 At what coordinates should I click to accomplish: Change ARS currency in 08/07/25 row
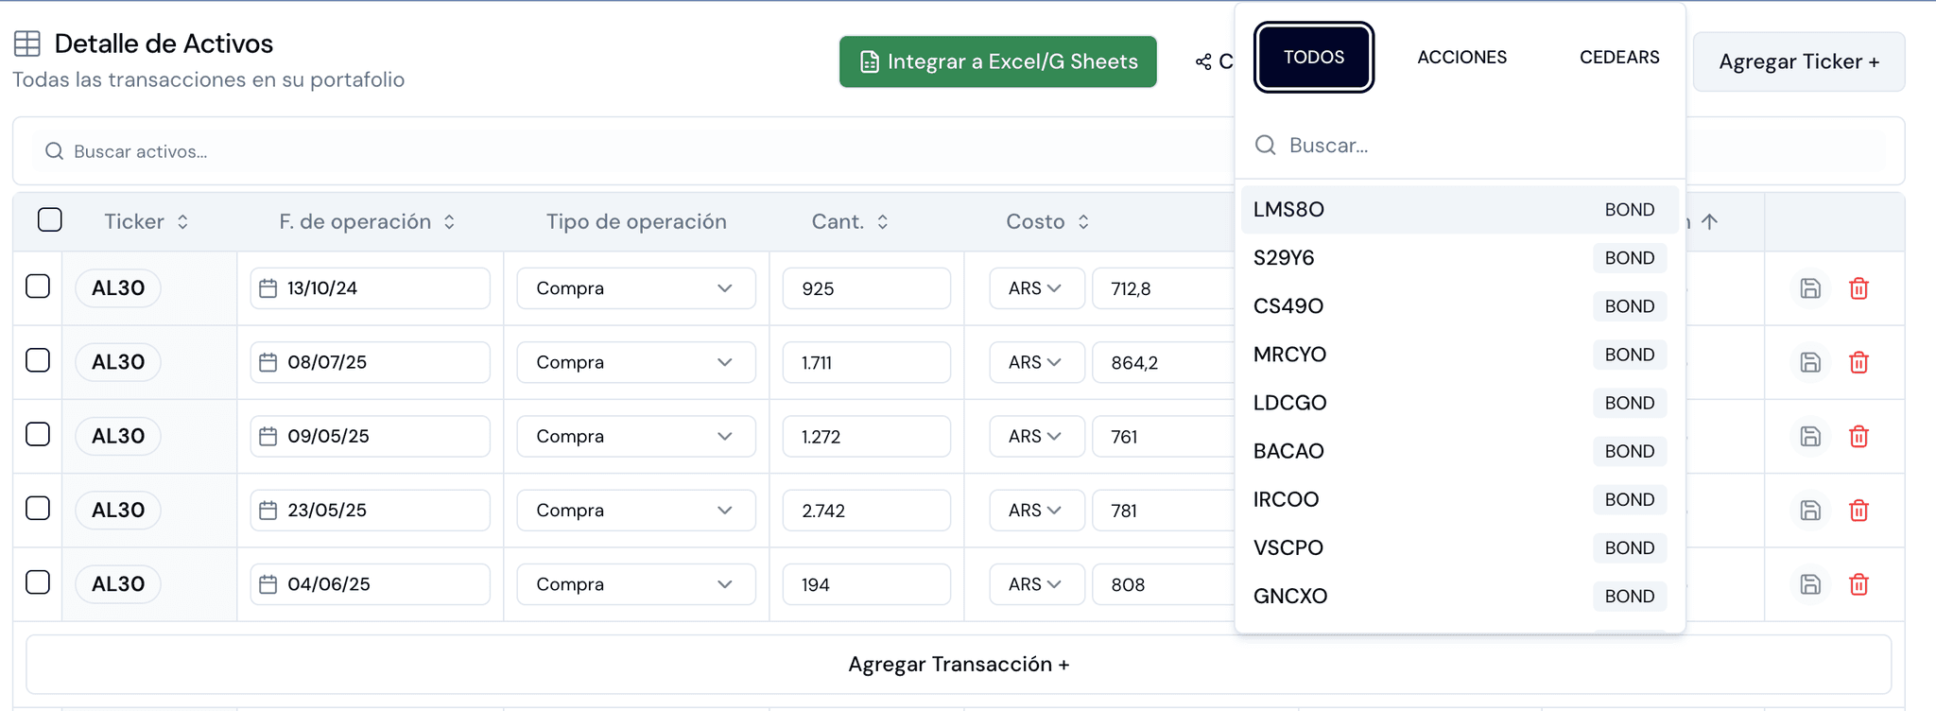pos(1036,362)
